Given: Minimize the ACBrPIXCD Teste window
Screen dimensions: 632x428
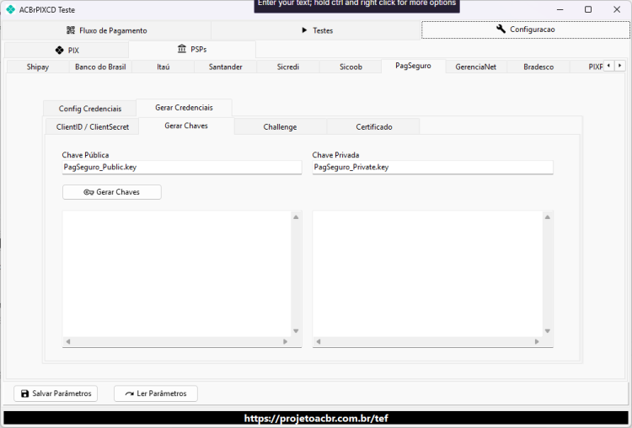Looking at the screenshot, I should [x=560, y=9].
